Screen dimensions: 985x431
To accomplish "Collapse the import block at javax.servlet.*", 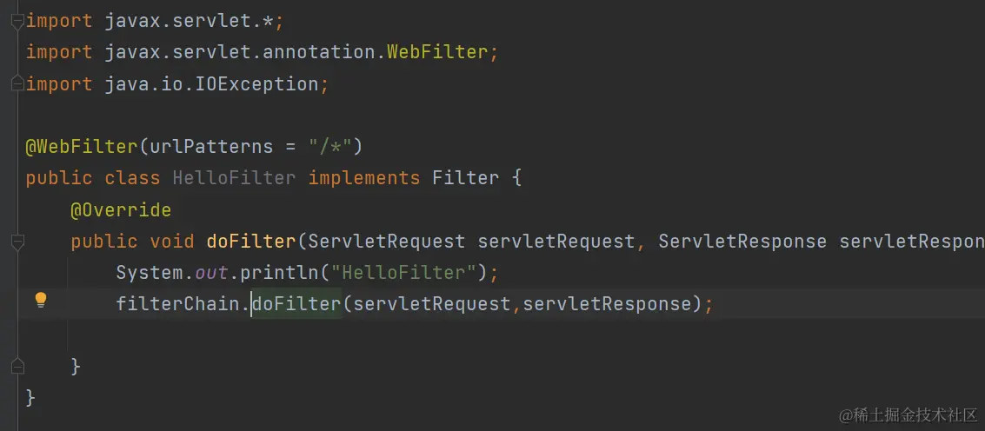I will pos(17,22).
